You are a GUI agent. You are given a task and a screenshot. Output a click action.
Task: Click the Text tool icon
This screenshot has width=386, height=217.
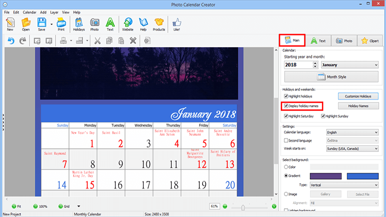[x=110, y=23]
